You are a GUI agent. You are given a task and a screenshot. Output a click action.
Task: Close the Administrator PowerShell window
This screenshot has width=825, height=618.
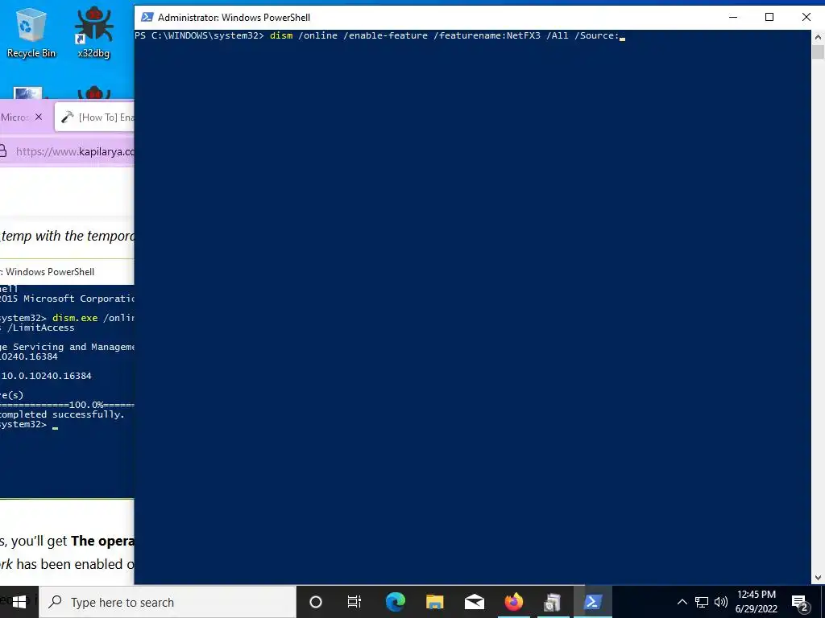(x=806, y=18)
